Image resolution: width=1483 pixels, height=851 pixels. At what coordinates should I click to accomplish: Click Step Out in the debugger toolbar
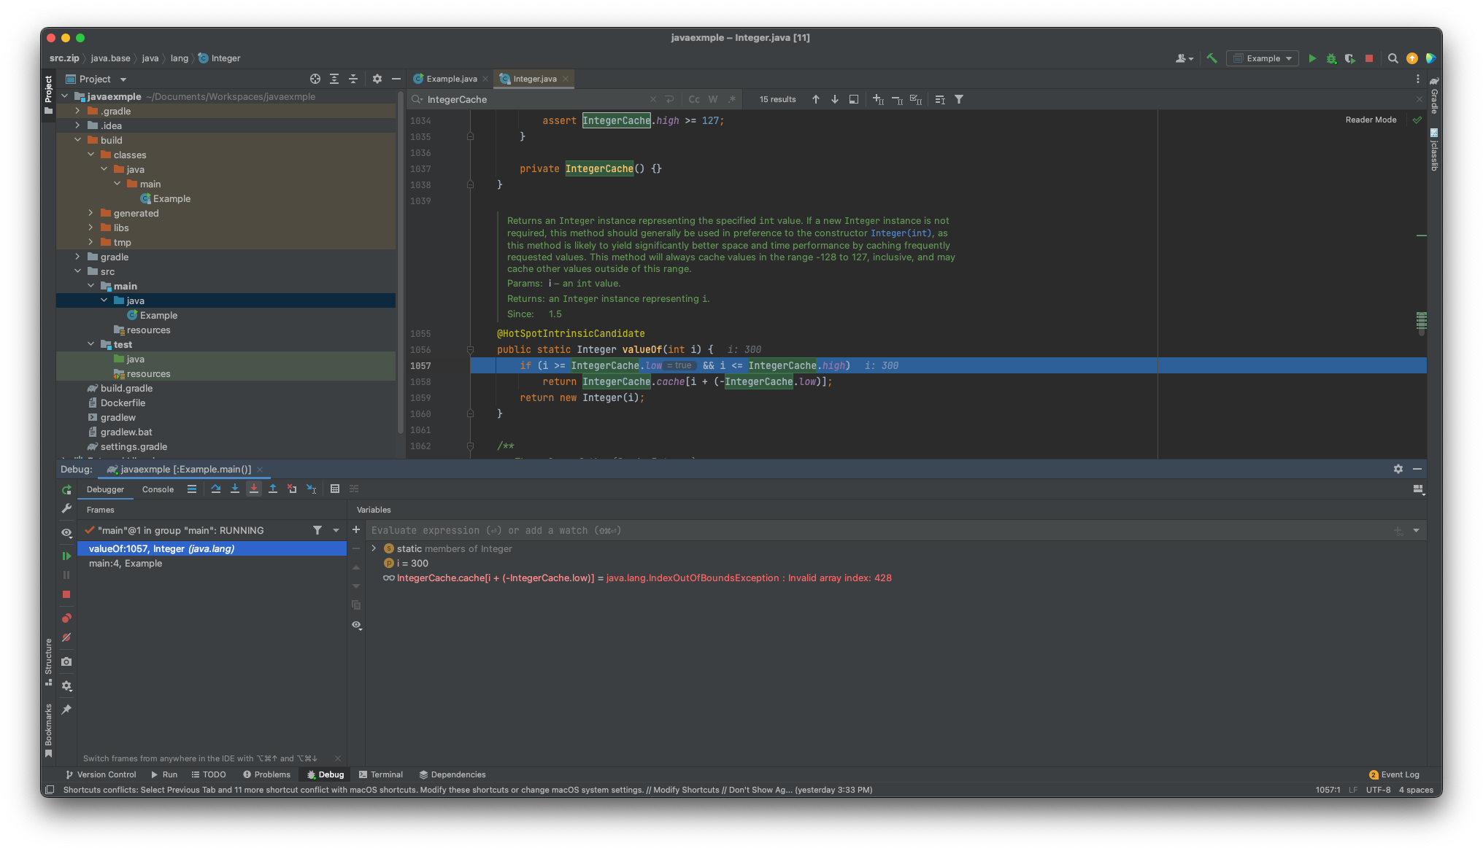coord(273,489)
